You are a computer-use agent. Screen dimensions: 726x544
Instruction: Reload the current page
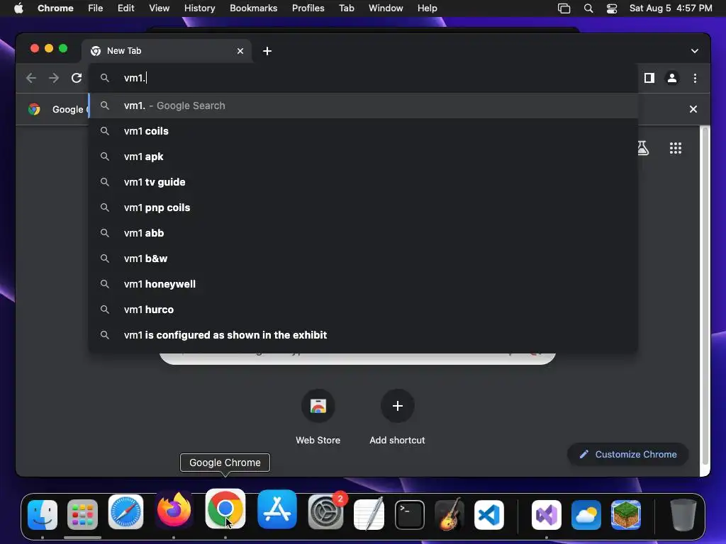[77, 78]
